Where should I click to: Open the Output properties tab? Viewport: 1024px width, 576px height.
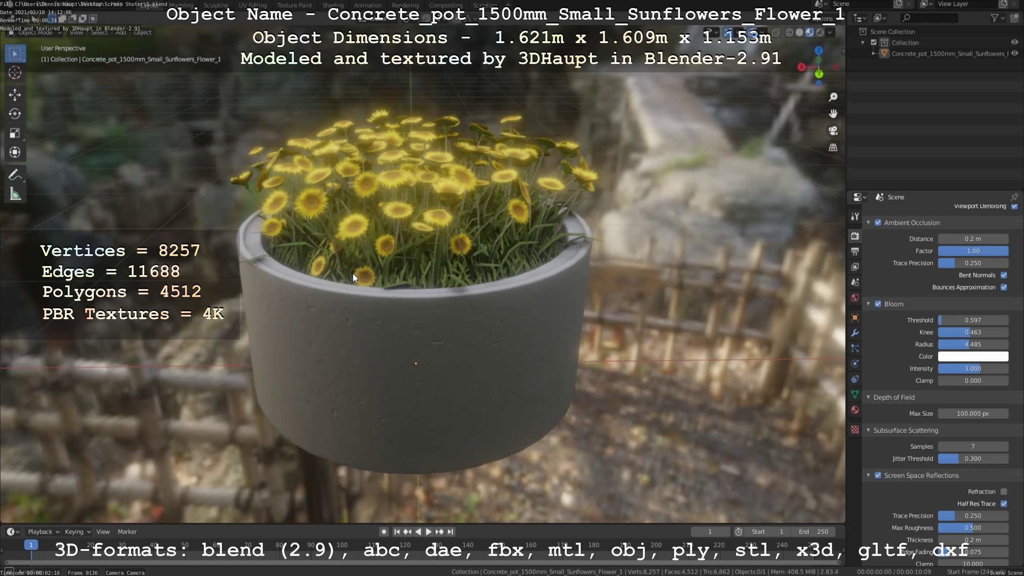pos(855,251)
